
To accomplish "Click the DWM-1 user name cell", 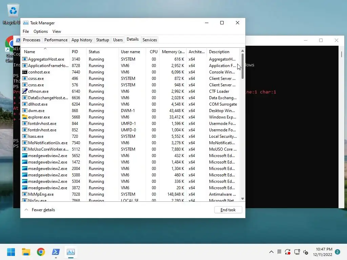I will click(128, 111).
